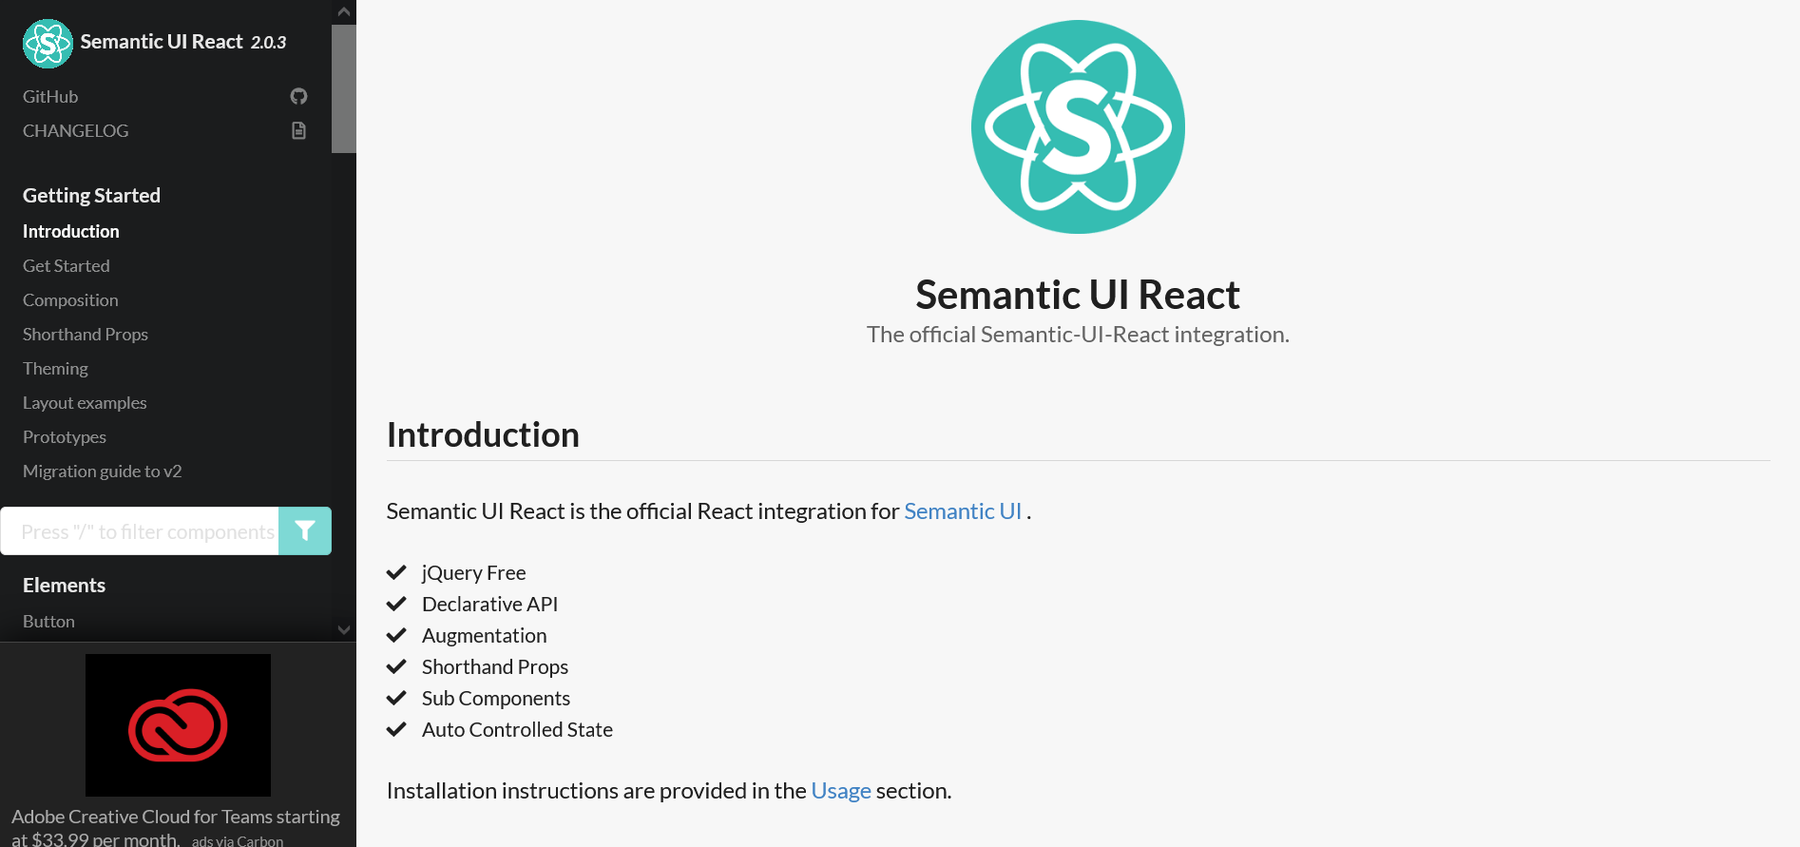
Task: Click the Semantic UI React logo icon
Action: [47, 43]
